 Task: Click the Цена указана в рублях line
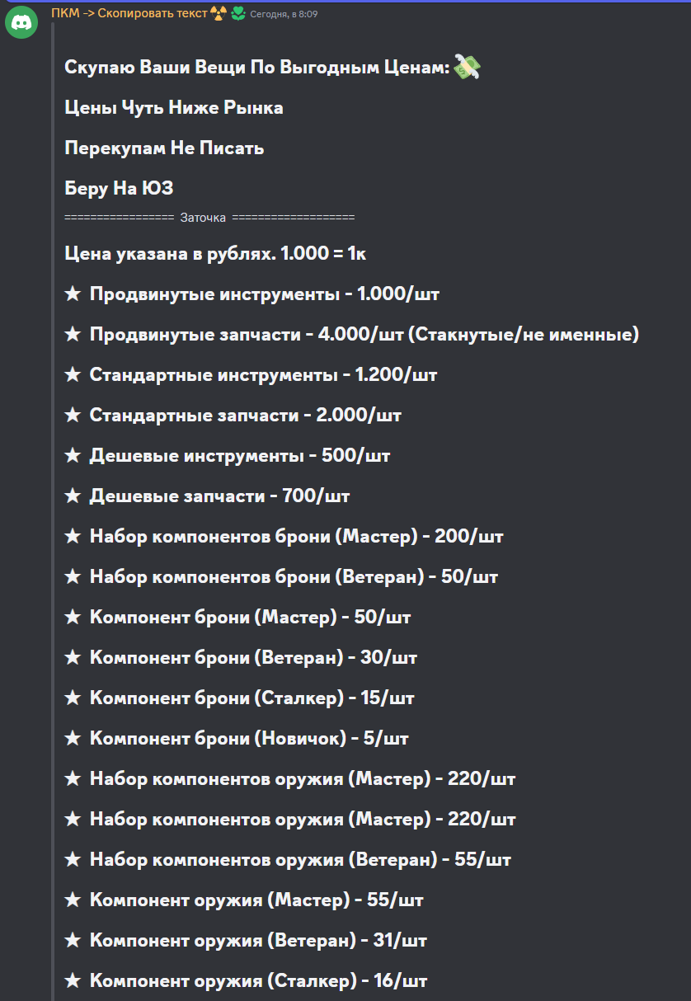pos(215,254)
